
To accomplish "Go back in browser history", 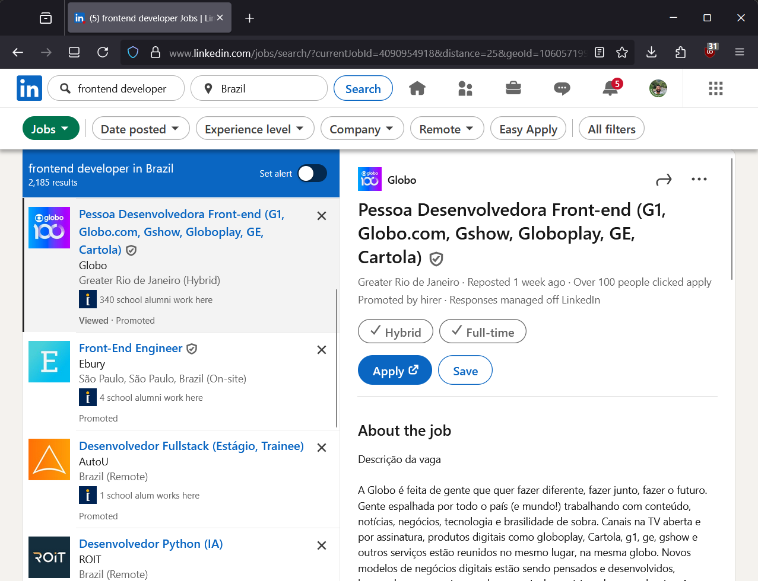I will (18, 52).
